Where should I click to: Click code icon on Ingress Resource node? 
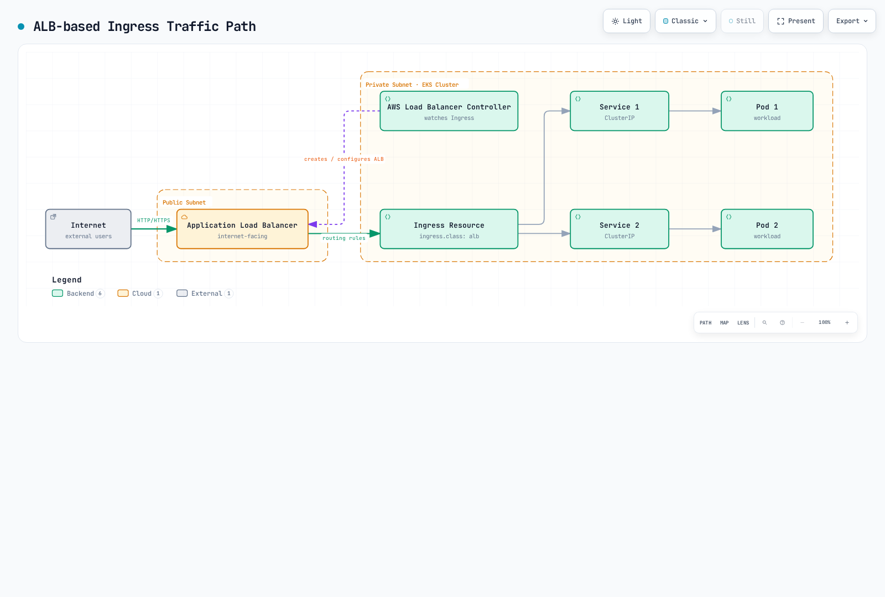tap(388, 217)
